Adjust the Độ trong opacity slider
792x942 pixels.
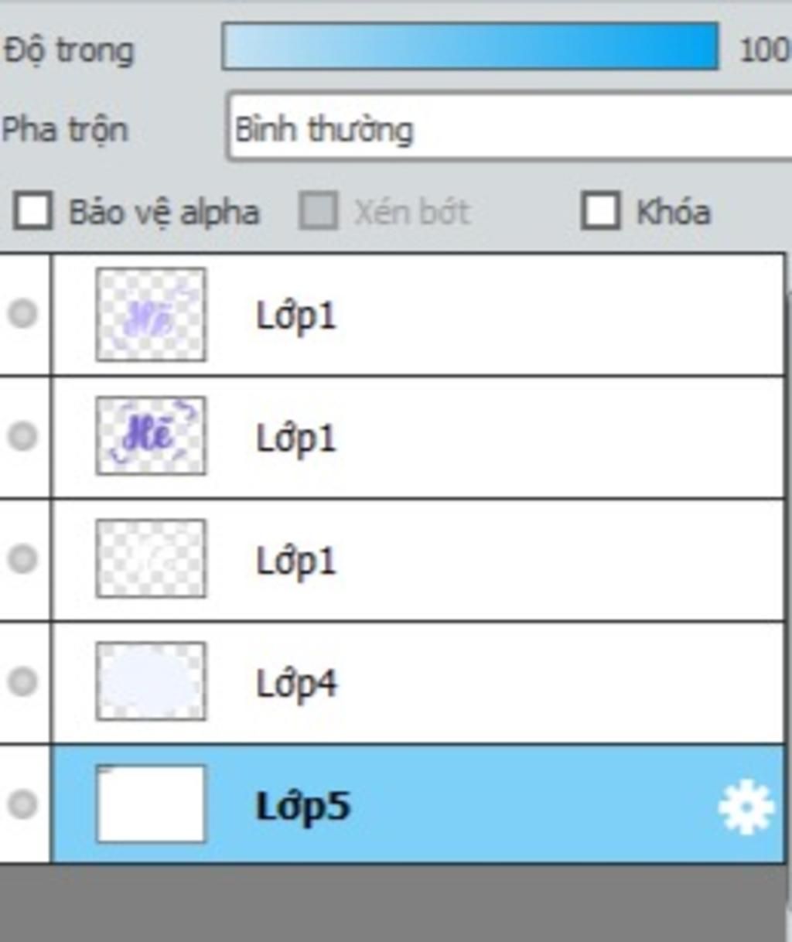coord(469,48)
